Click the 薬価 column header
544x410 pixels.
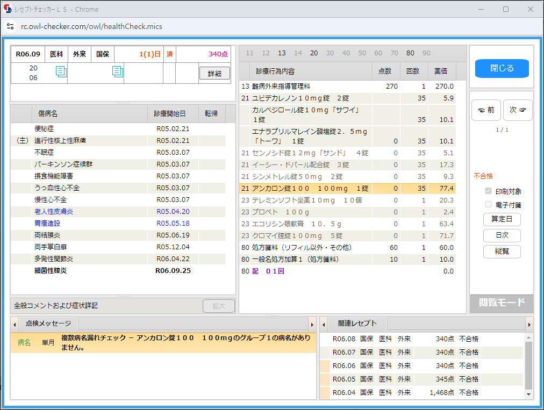tap(441, 71)
